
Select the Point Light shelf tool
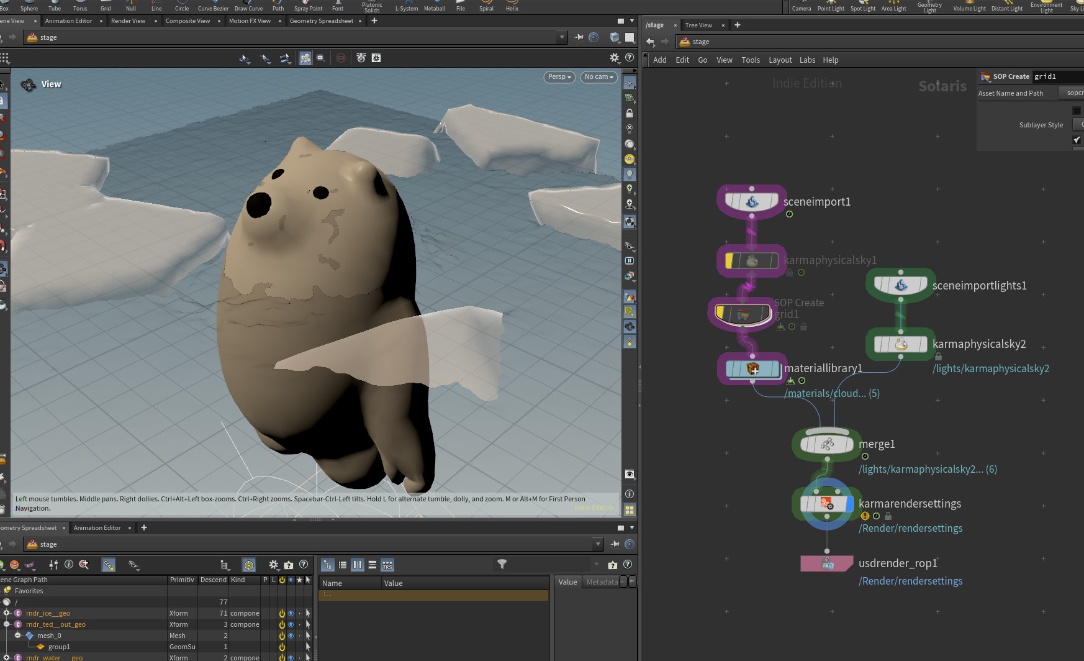(831, 6)
